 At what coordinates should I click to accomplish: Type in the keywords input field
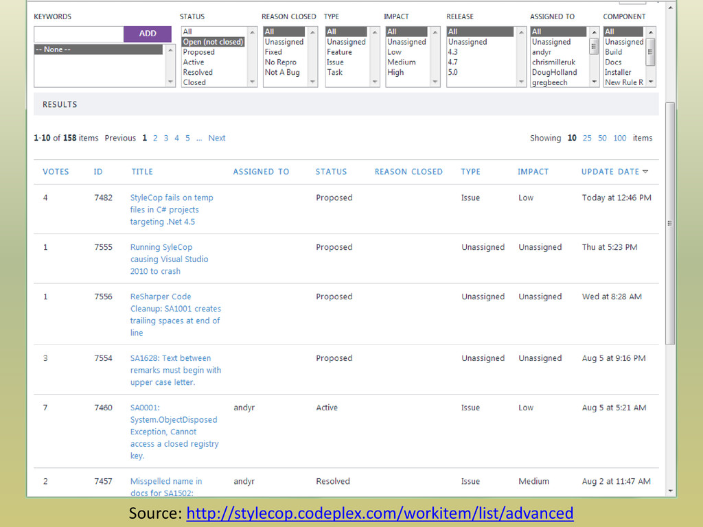coord(78,34)
